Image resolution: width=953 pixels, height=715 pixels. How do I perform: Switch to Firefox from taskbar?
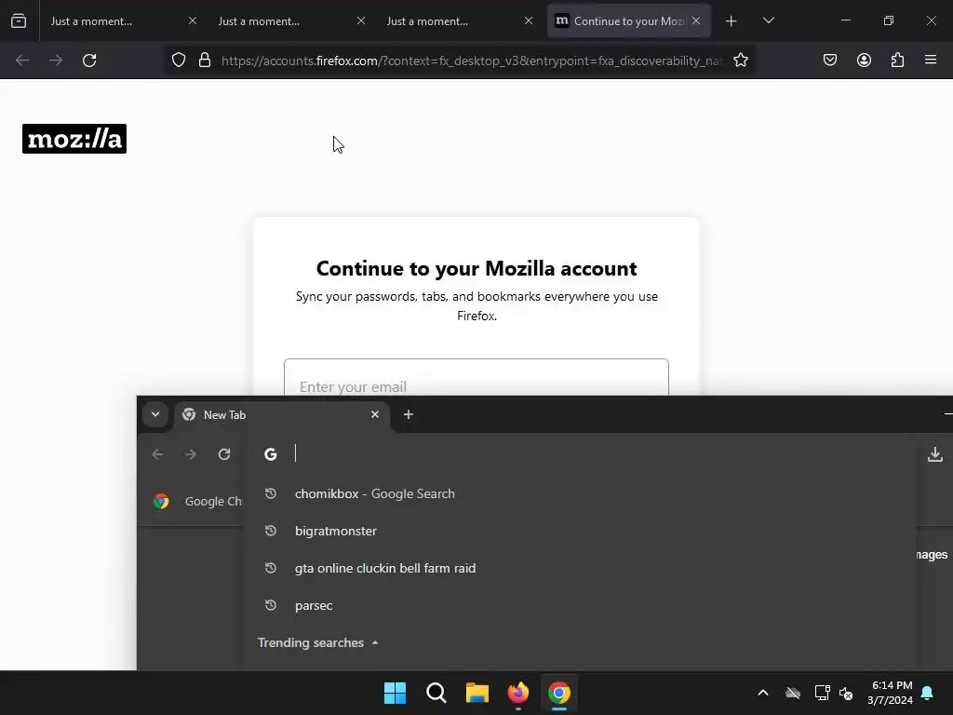click(517, 693)
